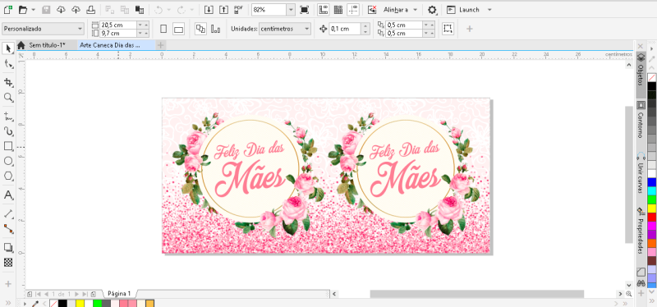Screen dimensions: 657x307
Task: Click the Welcome screen home icon
Action: [21, 45]
